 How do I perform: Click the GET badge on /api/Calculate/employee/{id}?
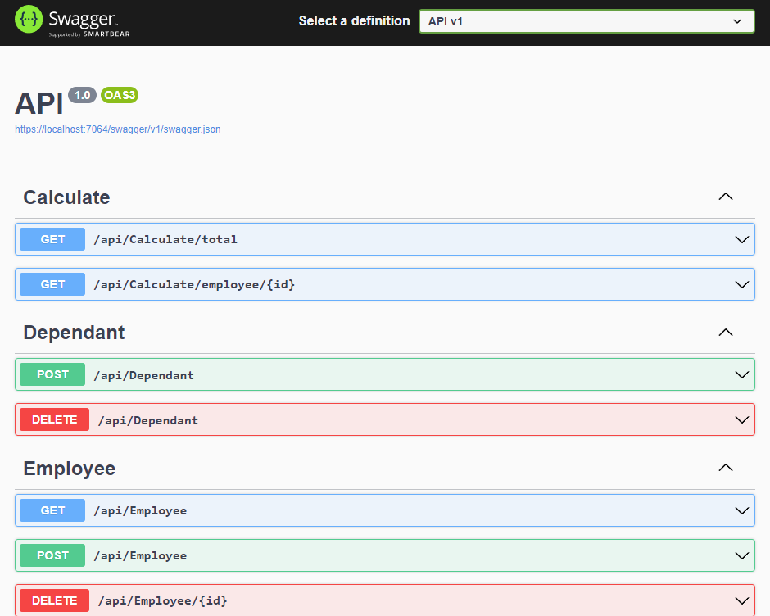(x=52, y=283)
